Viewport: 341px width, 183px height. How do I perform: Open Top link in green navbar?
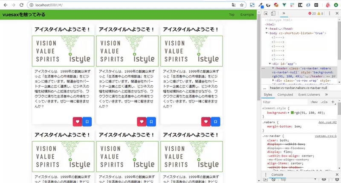coord(231,14)
